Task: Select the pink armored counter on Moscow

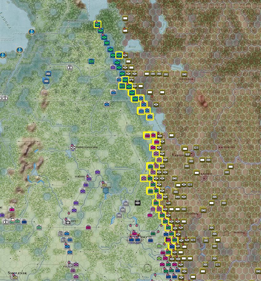Action: point(134,234)
